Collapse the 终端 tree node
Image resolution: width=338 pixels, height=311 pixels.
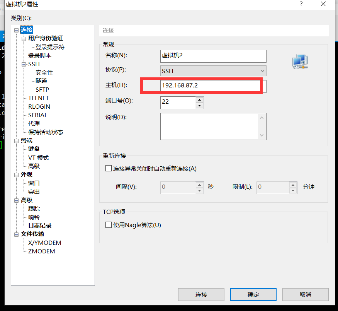pyautogui.click(x=16, y=141)
